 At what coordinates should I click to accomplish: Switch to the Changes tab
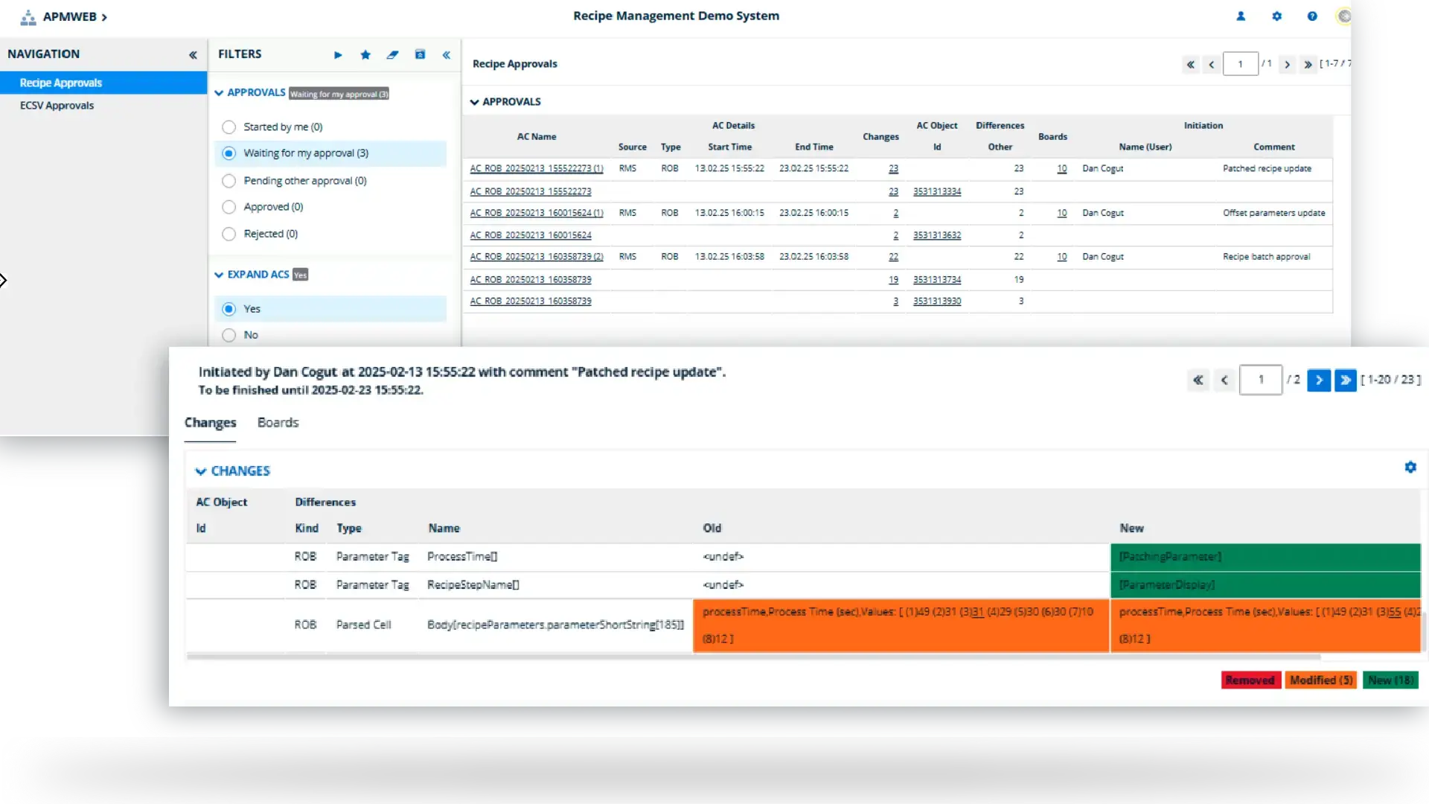[x=210, y=423]
